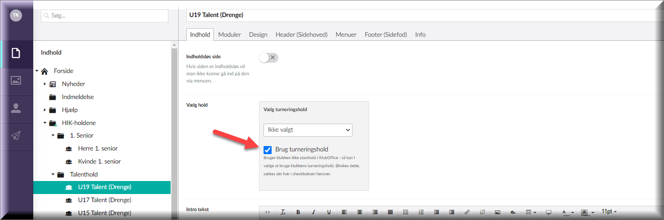Viewport: 664px width, 220px height.
Task: Expand the Hjælp tree node
Action: [44, 110]
